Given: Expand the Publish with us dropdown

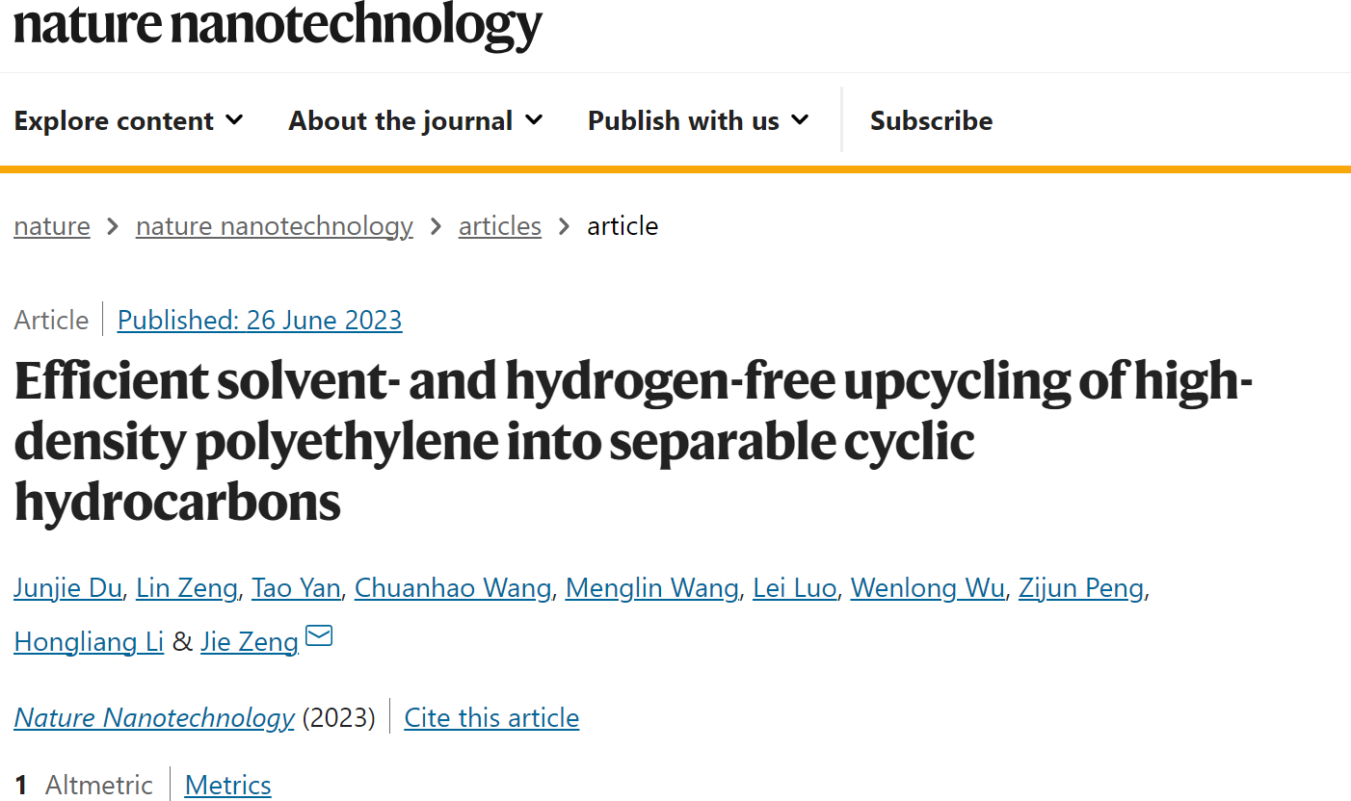Looking at the screenshot, I should [699, 120].
